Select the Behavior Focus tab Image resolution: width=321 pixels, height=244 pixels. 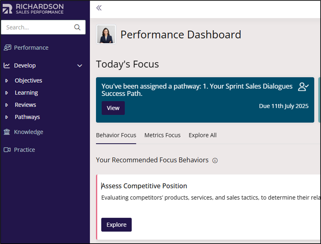pos(116,135)
